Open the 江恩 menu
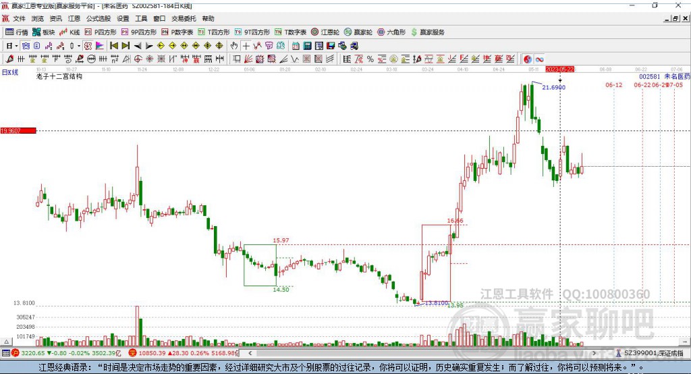The image size is (691, 374). (x=74, y=18)
